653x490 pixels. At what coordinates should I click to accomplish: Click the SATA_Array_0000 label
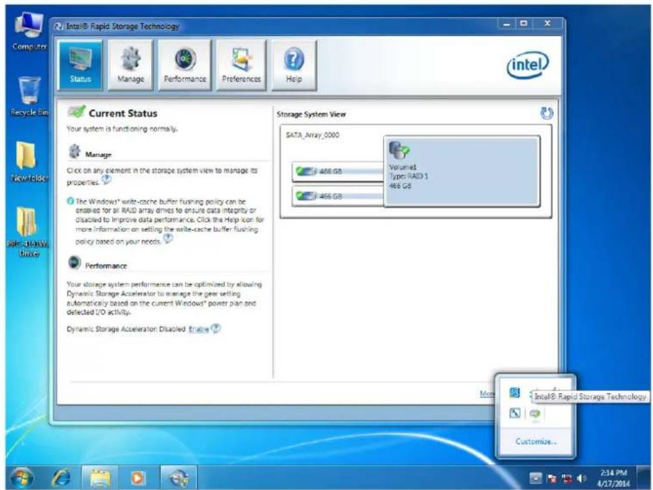(313, 135)
